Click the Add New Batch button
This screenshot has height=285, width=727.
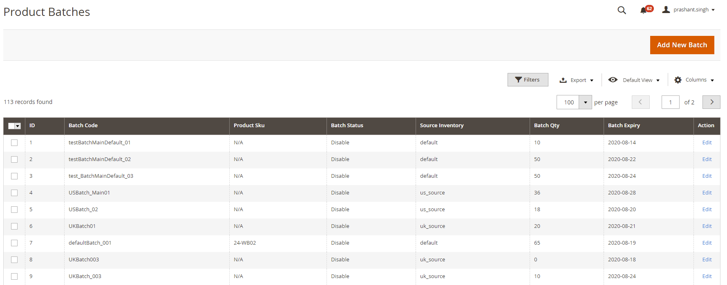(x=682, y=45)
